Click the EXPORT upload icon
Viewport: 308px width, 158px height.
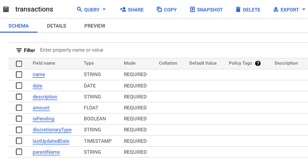[276, 9]
